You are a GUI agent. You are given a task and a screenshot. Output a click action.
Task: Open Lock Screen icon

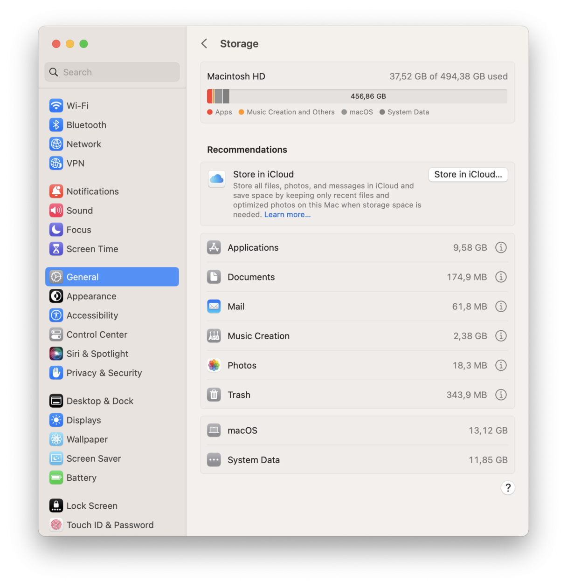point(56,505)
